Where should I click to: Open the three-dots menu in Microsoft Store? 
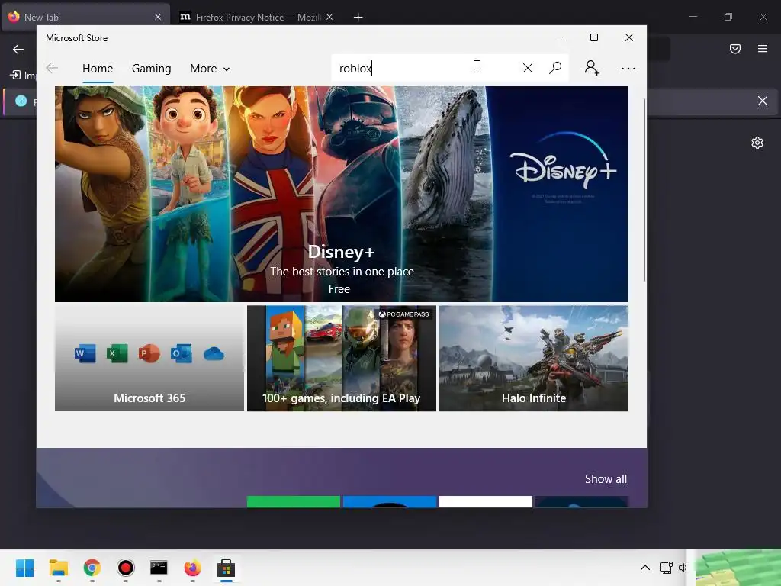pyautogui.click(x=628, y=68)
